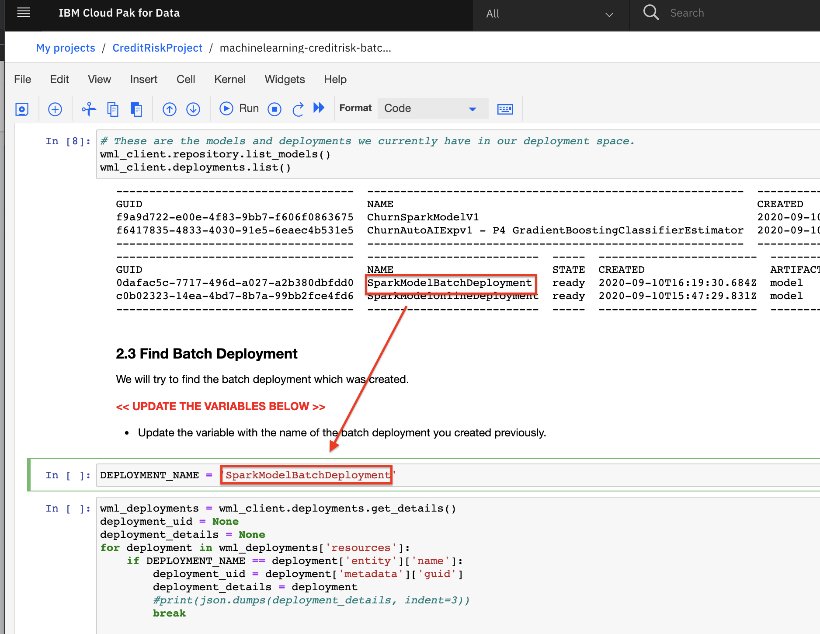Click GUID 0dafac5c-7717-496d-a027-a2b380dbfdd0
This screenshot has width=820, height=634.
tap(235, 283)
